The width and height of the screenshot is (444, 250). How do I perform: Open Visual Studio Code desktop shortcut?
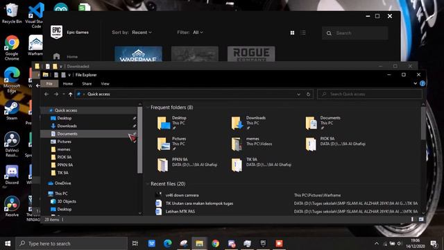tap(35, 15)
